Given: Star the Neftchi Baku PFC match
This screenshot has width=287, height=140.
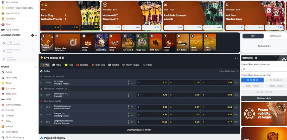Looking at the screenshot, I should pyautogui.click(x=41, y=95).
